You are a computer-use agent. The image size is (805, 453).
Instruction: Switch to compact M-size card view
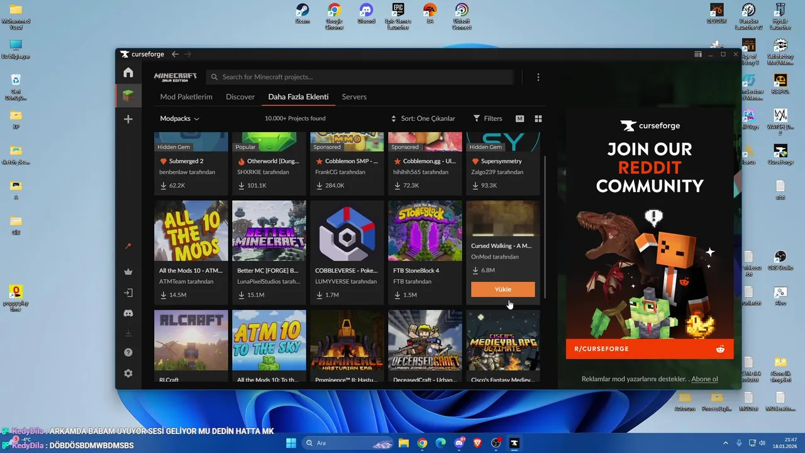[x=520, y=118]
